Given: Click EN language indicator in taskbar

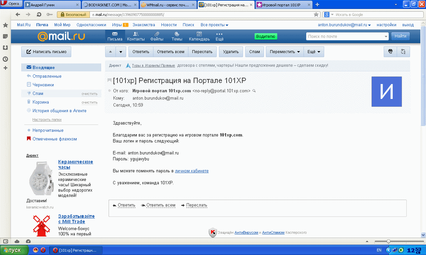Looking at the screenshot, I should coord(379,250).
